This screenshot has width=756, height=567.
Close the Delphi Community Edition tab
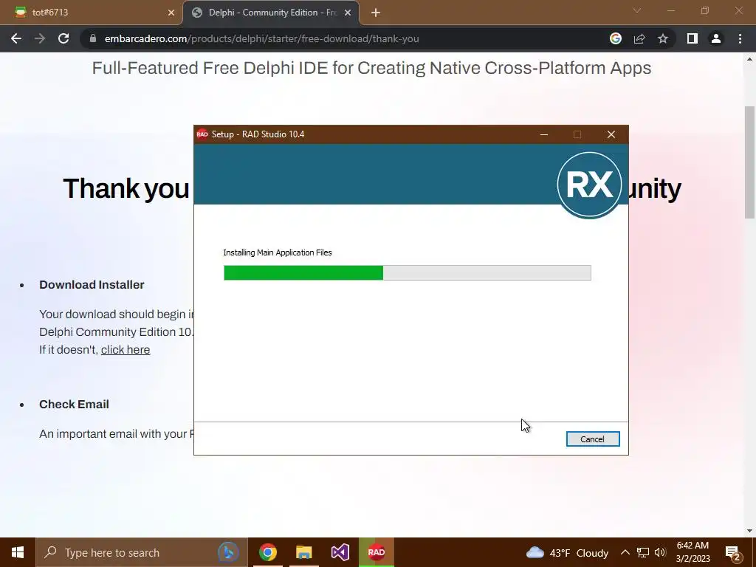tap(348, 13)
